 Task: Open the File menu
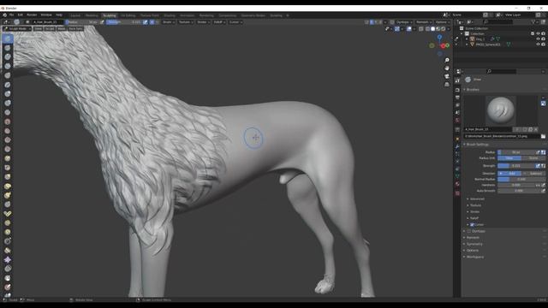tap(11, 15)
